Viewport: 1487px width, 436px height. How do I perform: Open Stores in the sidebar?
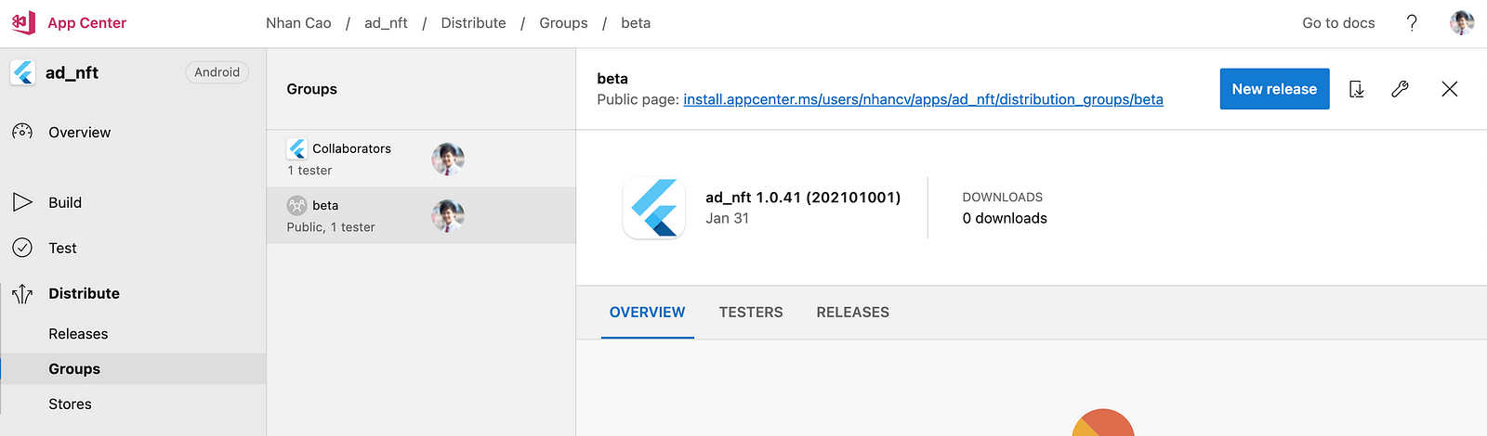[x=70, y=404]
